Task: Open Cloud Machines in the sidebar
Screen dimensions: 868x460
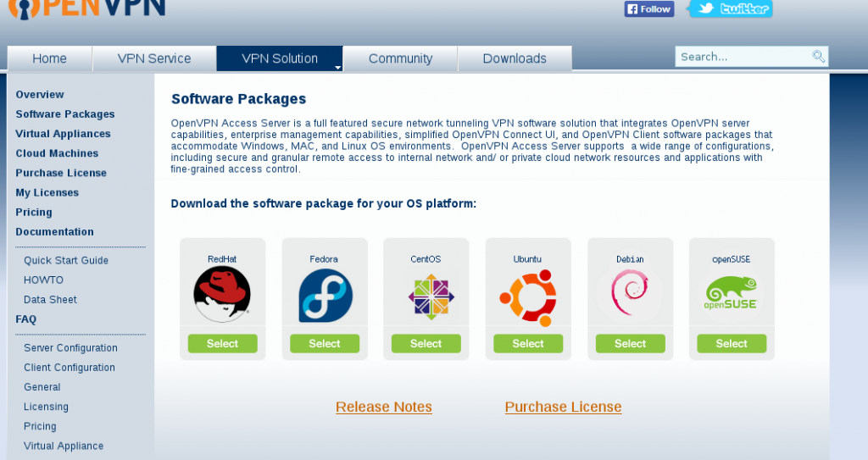Action: [x=57, y=153]
